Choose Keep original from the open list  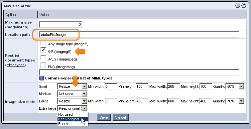[73, 119]
